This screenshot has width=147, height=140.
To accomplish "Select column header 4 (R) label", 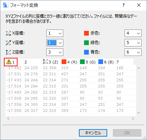I will (72, 62).
